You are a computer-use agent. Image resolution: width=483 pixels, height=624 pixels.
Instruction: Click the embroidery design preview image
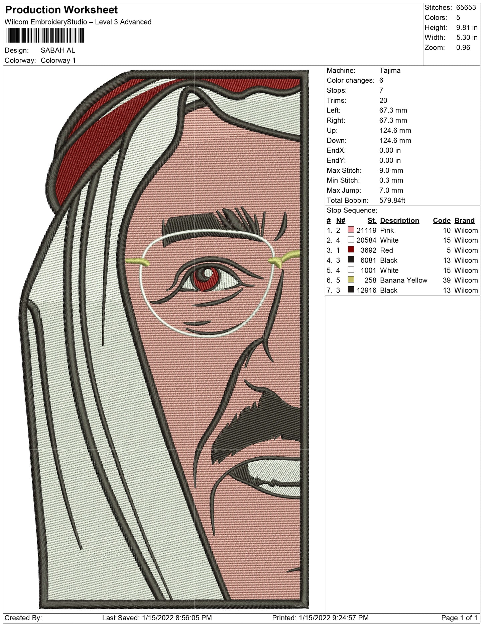point(164,339)
